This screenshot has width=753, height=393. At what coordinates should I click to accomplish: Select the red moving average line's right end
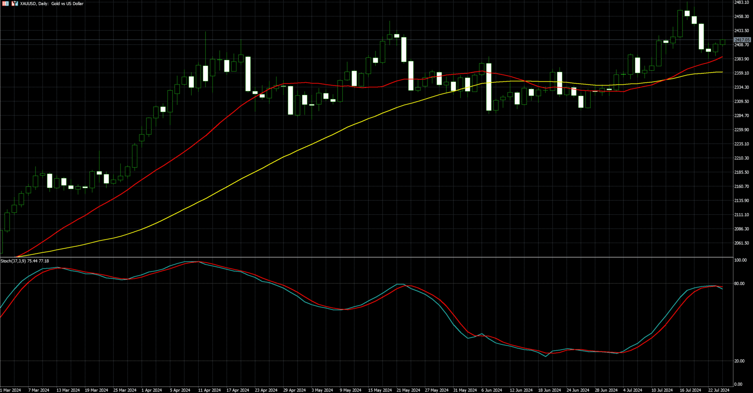[722, 57]
